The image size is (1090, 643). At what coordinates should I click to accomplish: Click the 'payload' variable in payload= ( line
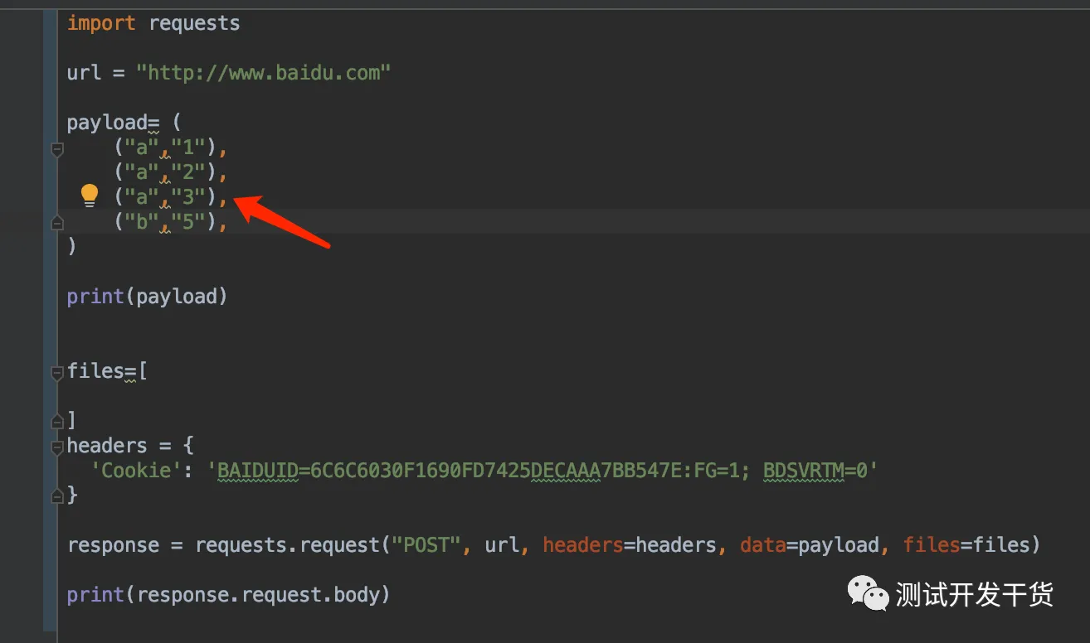107,123
